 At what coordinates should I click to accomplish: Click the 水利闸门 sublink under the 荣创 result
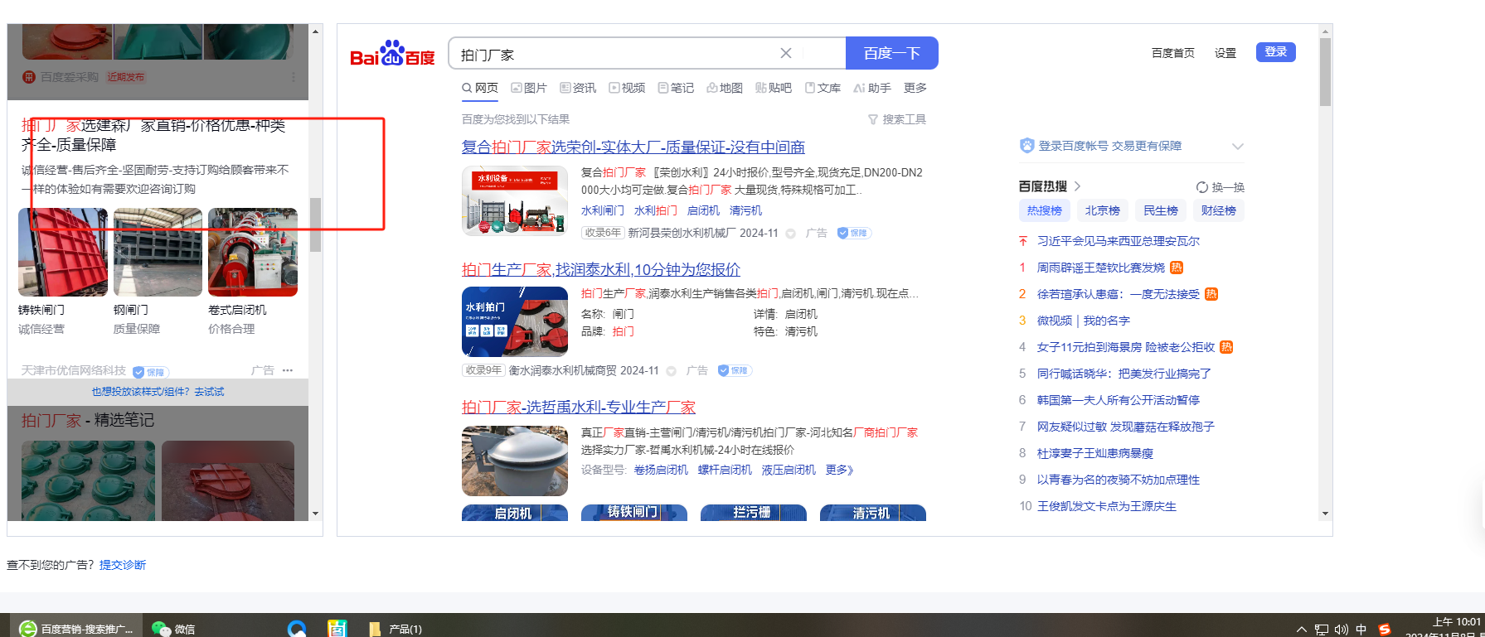(603, 211)
